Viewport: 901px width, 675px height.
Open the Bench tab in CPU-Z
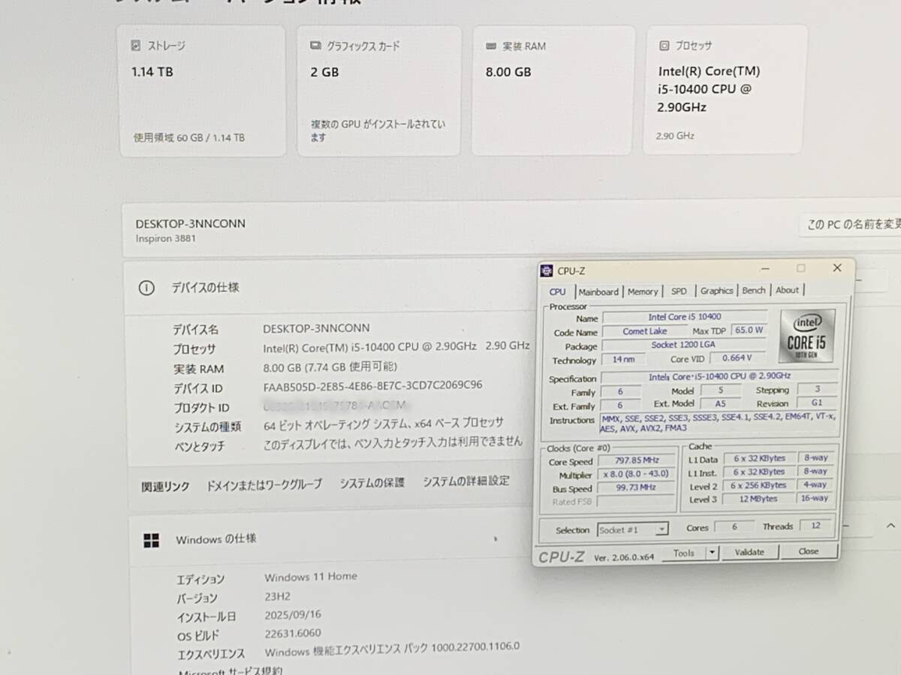click(754, 290)
